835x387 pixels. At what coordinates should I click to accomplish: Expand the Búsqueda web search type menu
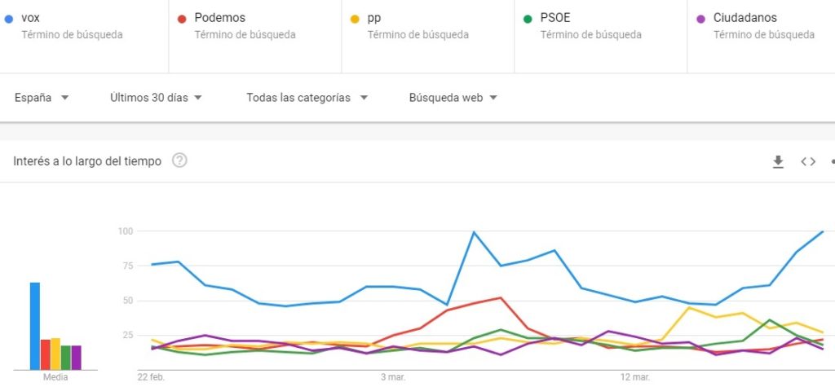[453, 98]
